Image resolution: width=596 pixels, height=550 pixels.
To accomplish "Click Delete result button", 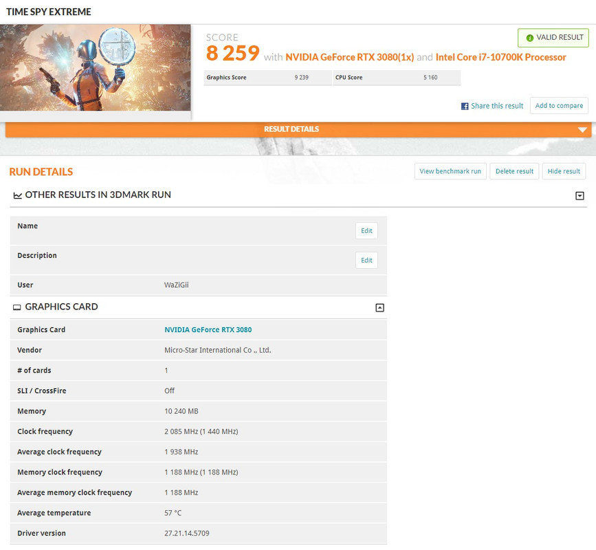I will (x=514, y=171).
